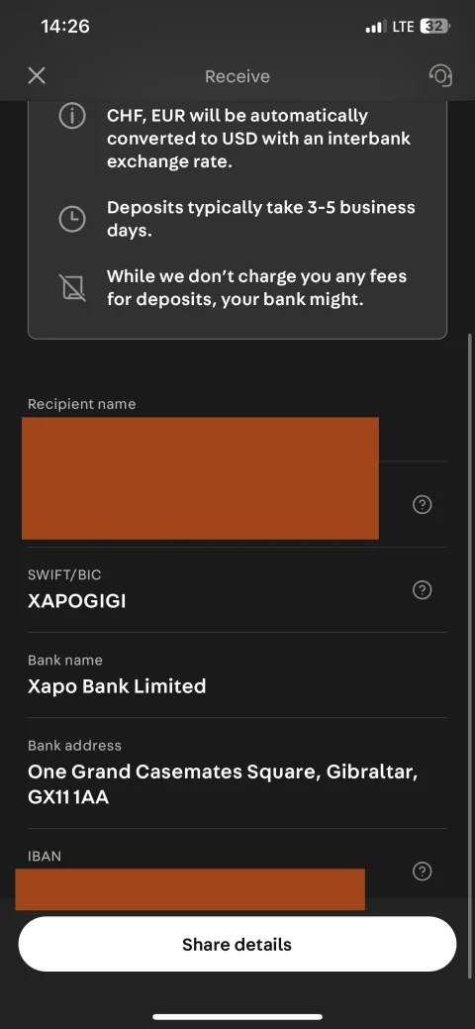
Task: Open help icon under Recipient name section
Action: pyautogui.click(x=422, y=505)
